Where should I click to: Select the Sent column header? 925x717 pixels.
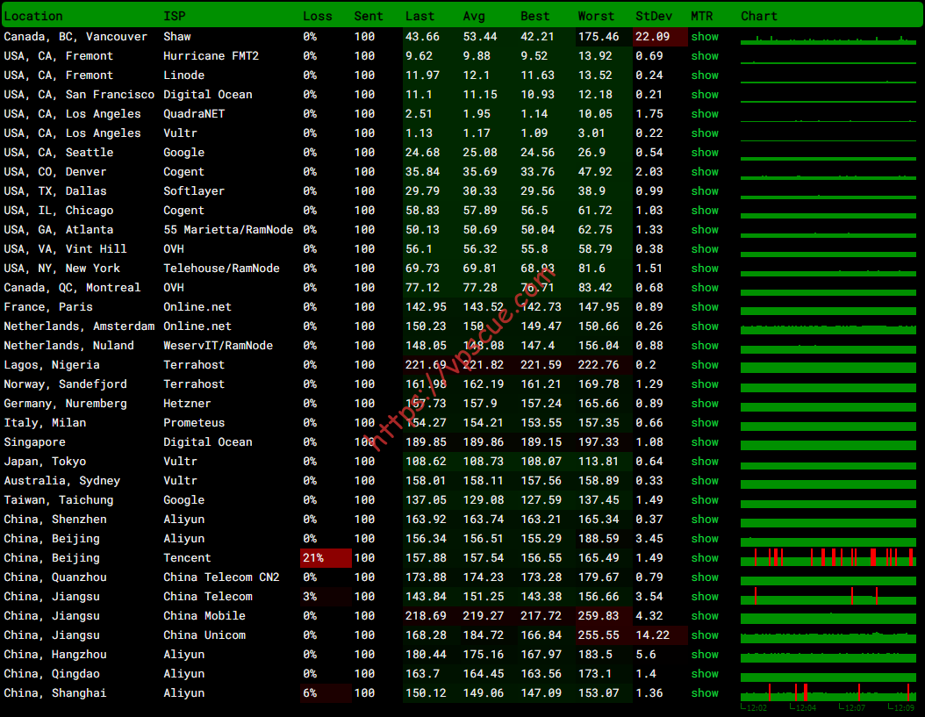pos(369,17)
